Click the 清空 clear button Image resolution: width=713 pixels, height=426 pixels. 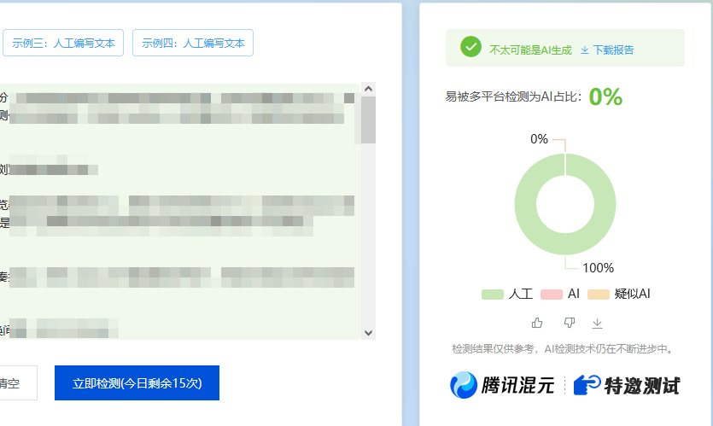(17, 382)
